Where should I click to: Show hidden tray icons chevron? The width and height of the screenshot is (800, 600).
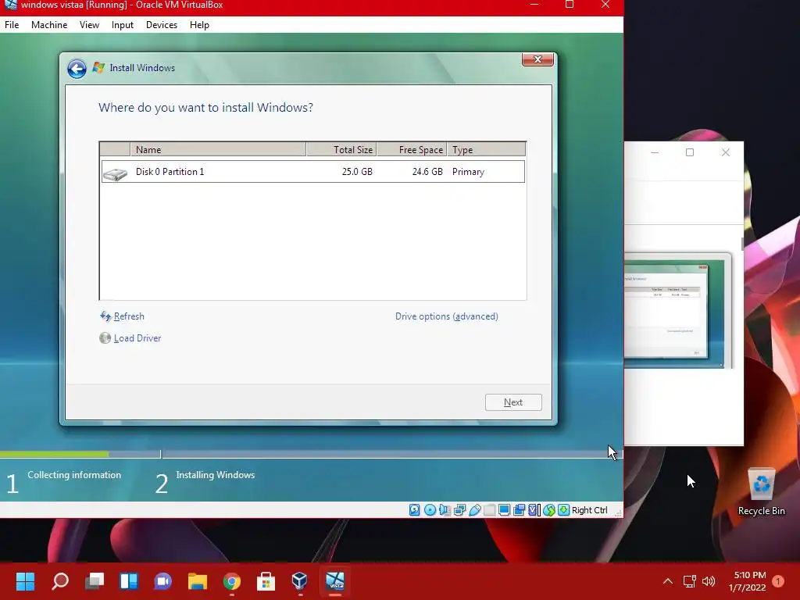[667, 581]
